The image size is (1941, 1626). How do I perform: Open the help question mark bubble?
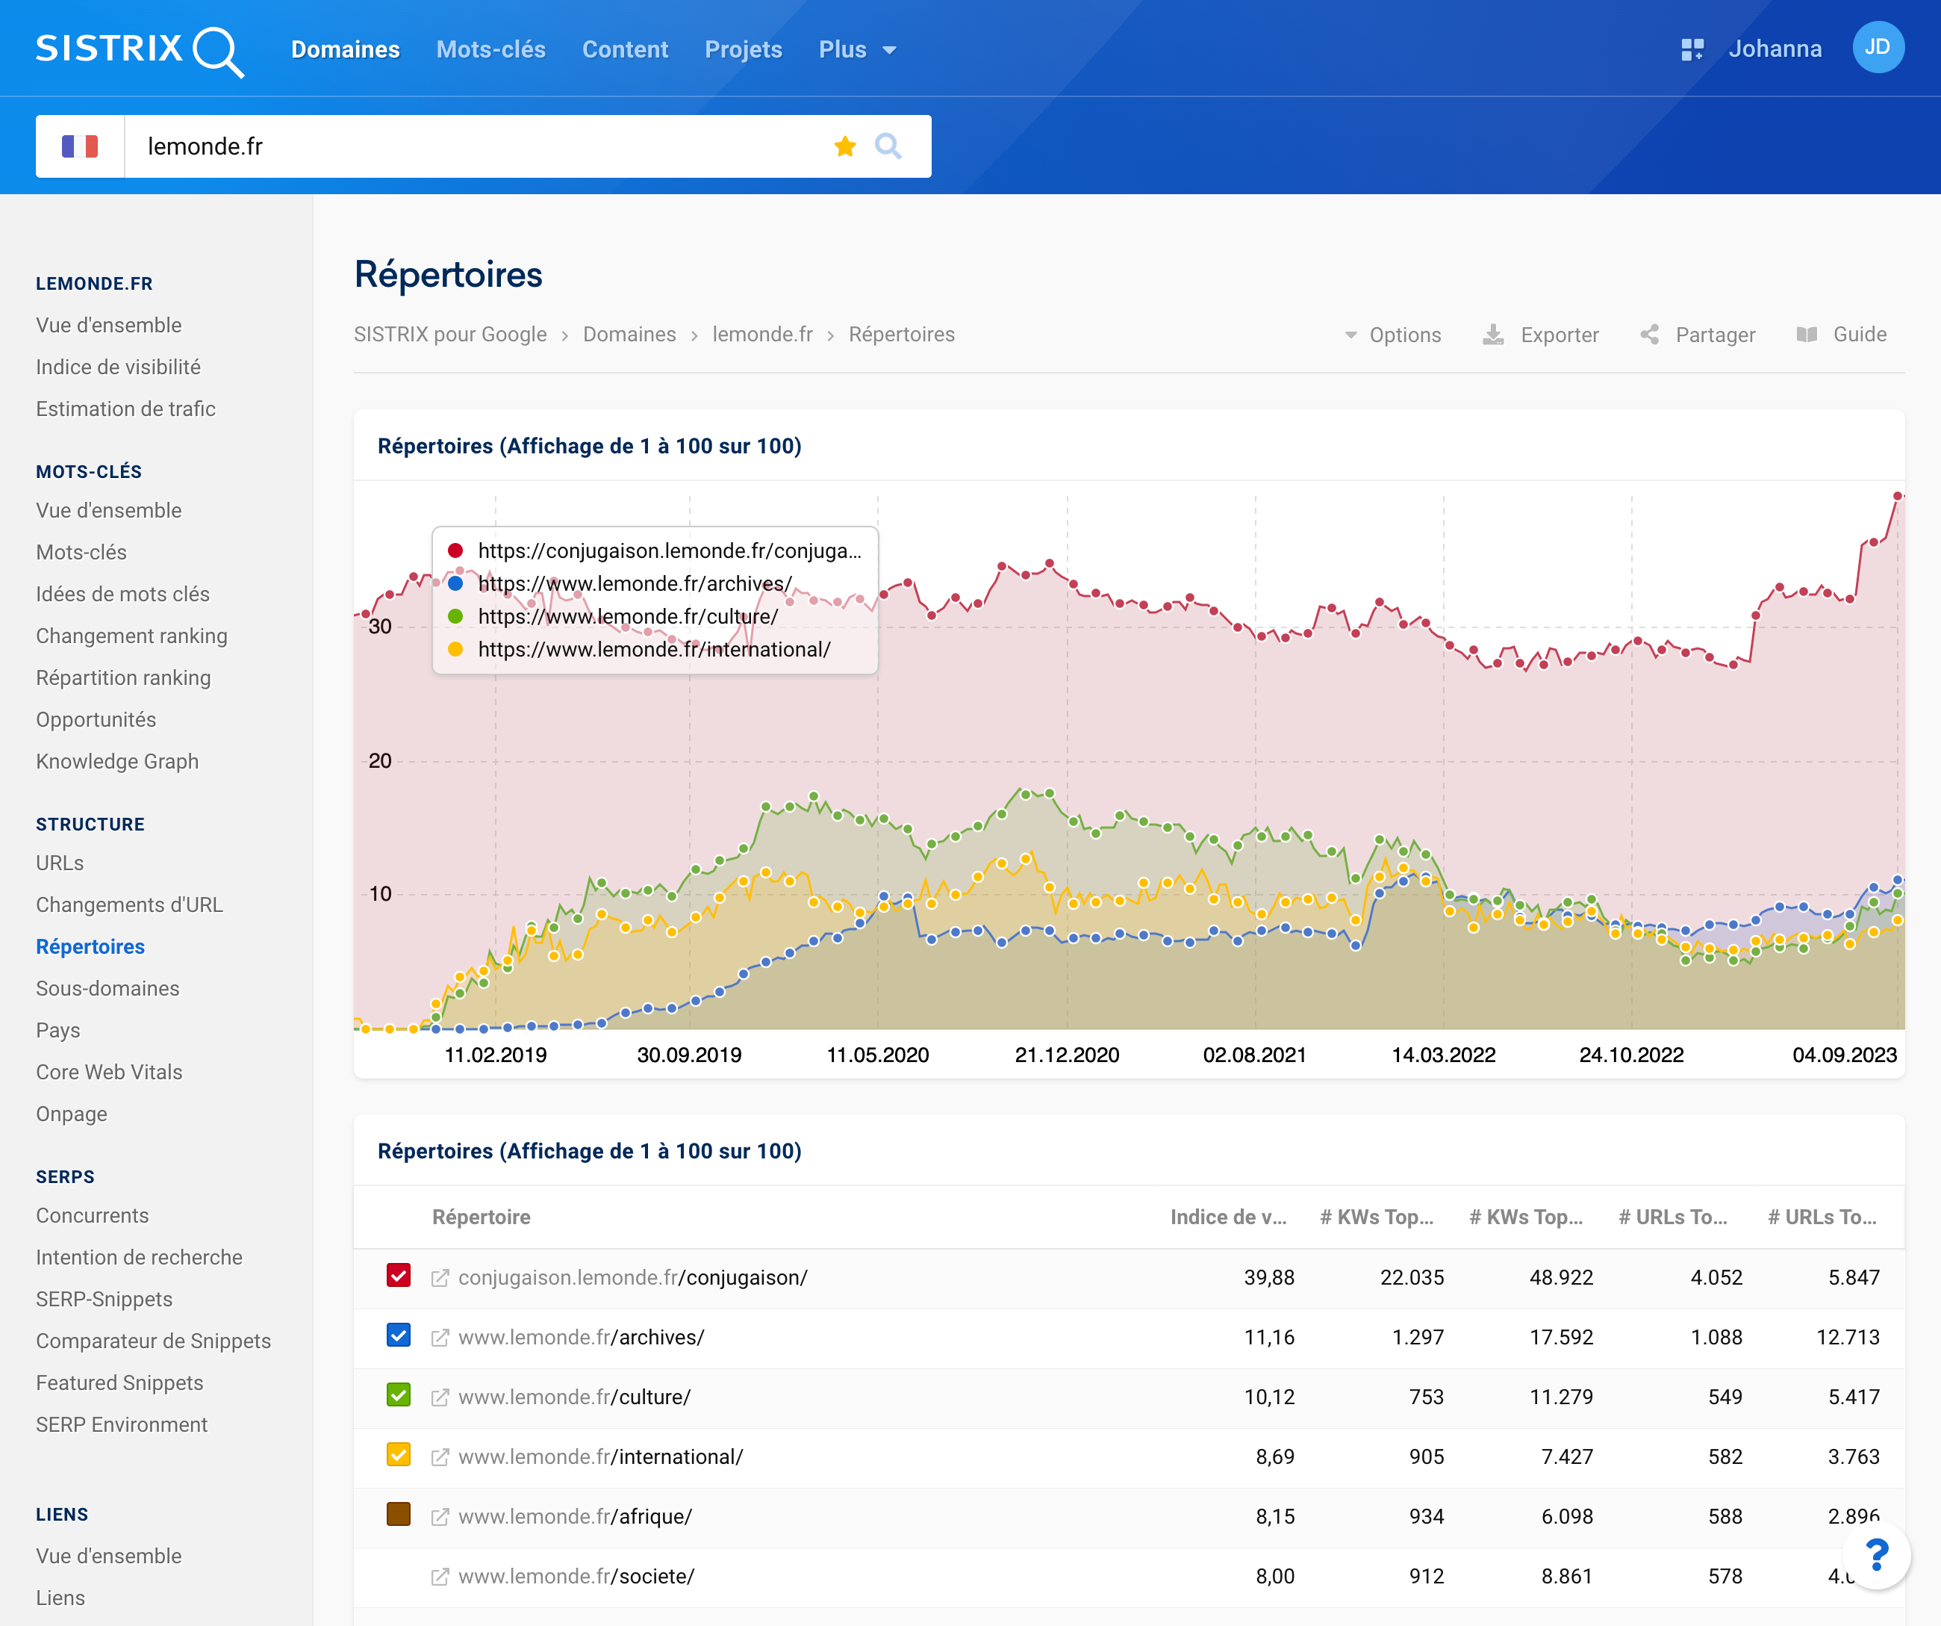[x=1876, y=1555]
